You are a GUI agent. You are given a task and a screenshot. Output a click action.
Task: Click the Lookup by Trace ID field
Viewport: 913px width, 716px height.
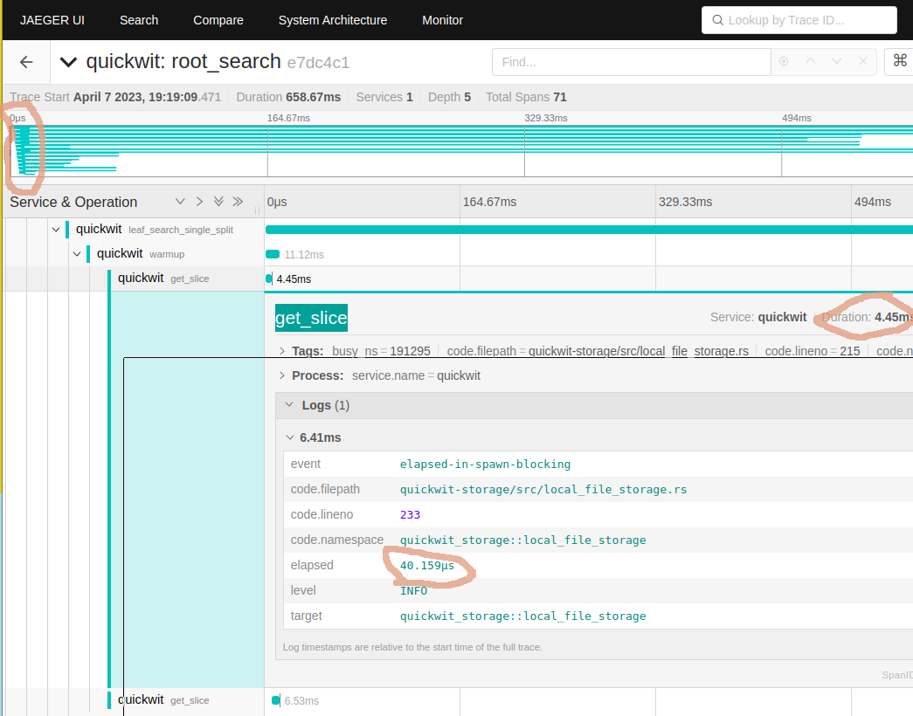[799, 20]
